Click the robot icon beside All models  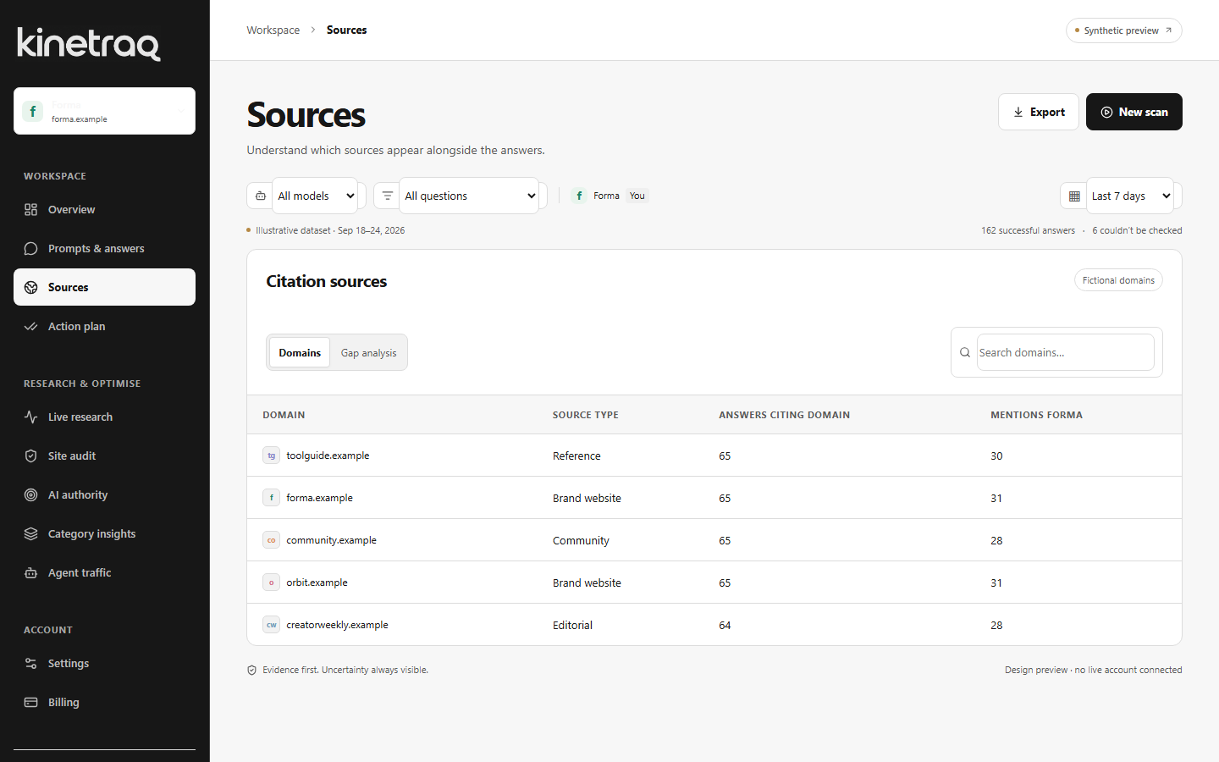261,196
